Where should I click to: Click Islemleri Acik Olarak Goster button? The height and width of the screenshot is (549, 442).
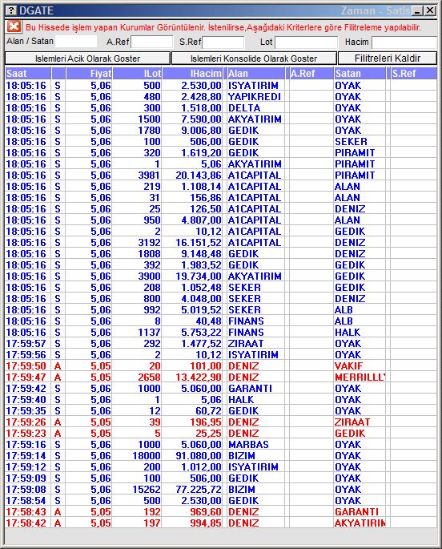click(x=87, y=59)
